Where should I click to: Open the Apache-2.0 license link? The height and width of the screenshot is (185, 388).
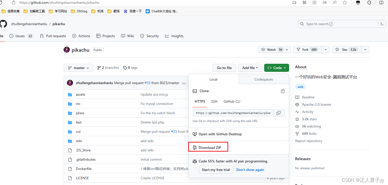pos(313,104)
